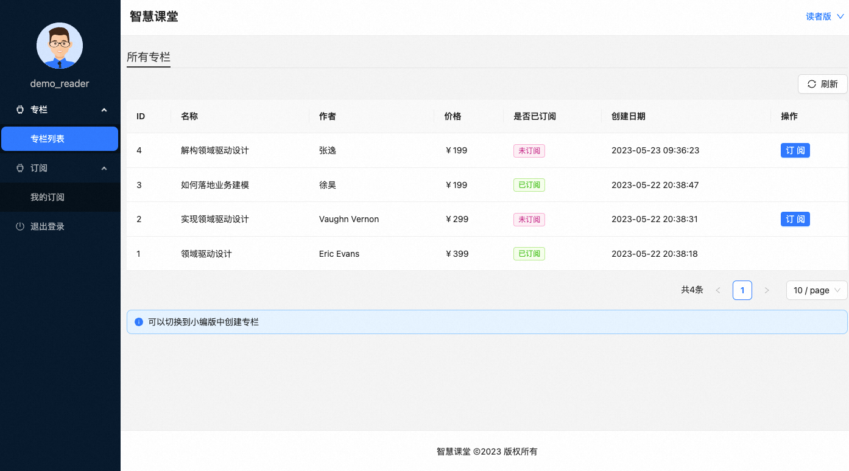
Task: Click the column name 如何落地业务建模
Action: pyautogui.click(x=215, y=185)
